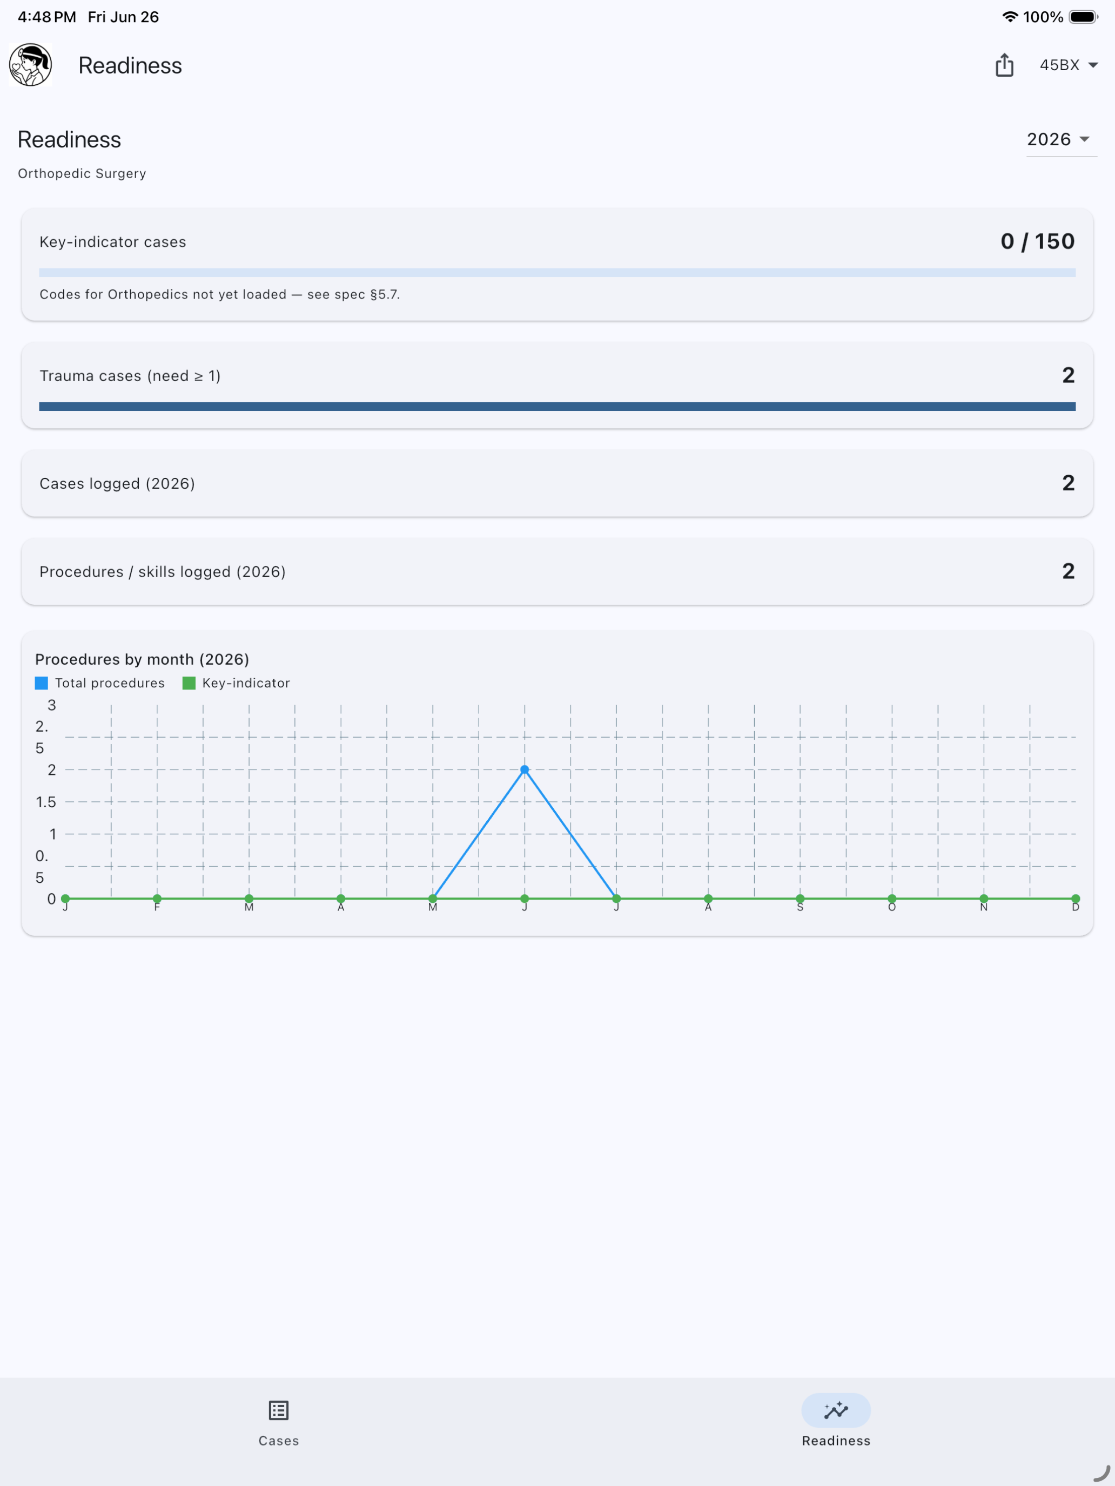Click the Total procedures legend label
This screenshot has height=1486, width=1115.
(x=110, y=683)
